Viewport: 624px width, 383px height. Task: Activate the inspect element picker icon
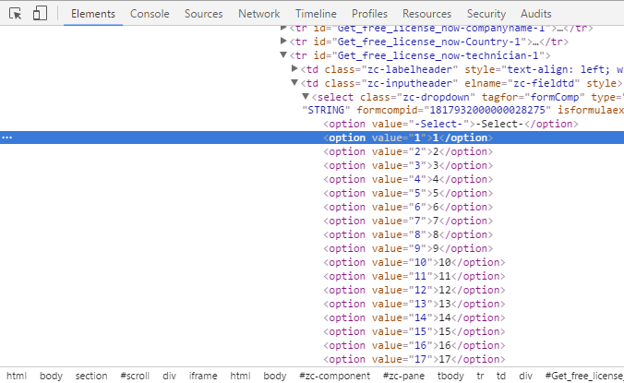(15, 14)
